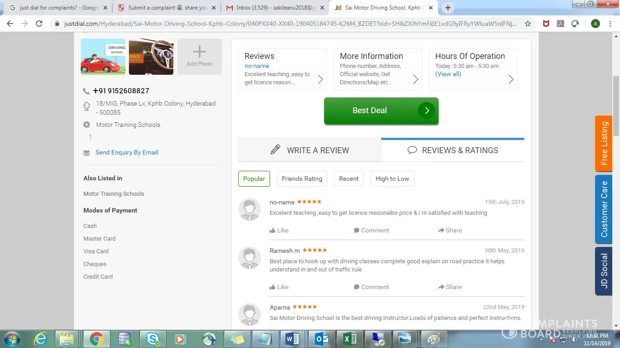Go forward with the browser arrow
620x348 pixels.
(x=25, y=24)
